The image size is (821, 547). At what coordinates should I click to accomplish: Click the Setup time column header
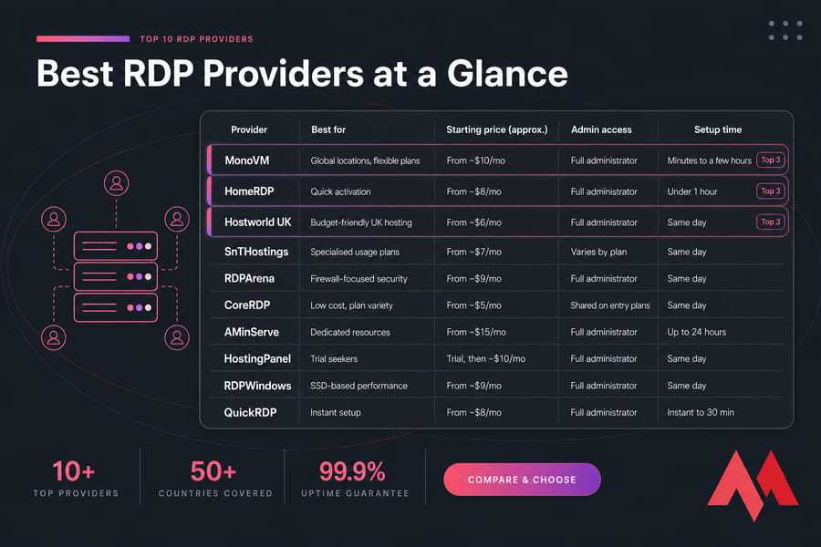718,129
